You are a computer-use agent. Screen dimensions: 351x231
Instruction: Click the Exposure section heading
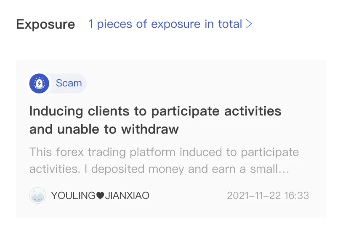45,24
